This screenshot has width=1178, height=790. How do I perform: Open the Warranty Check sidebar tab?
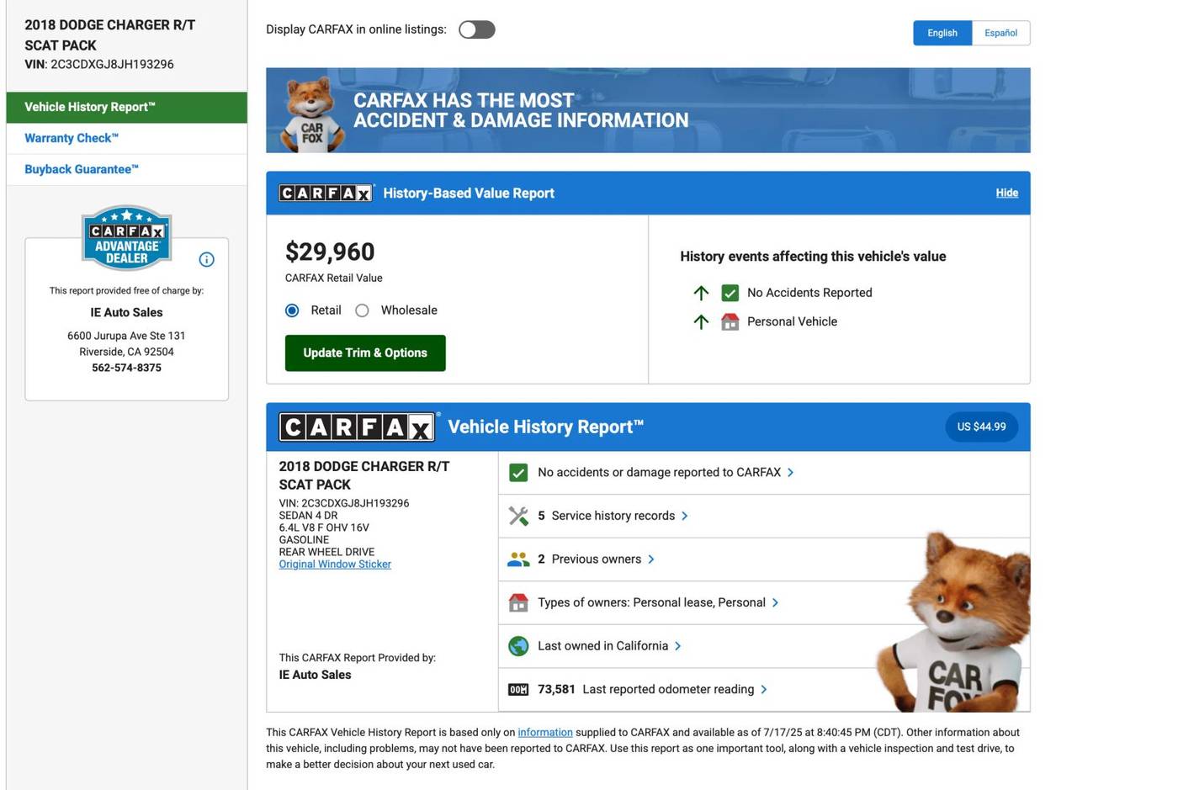tap(126, 139)
